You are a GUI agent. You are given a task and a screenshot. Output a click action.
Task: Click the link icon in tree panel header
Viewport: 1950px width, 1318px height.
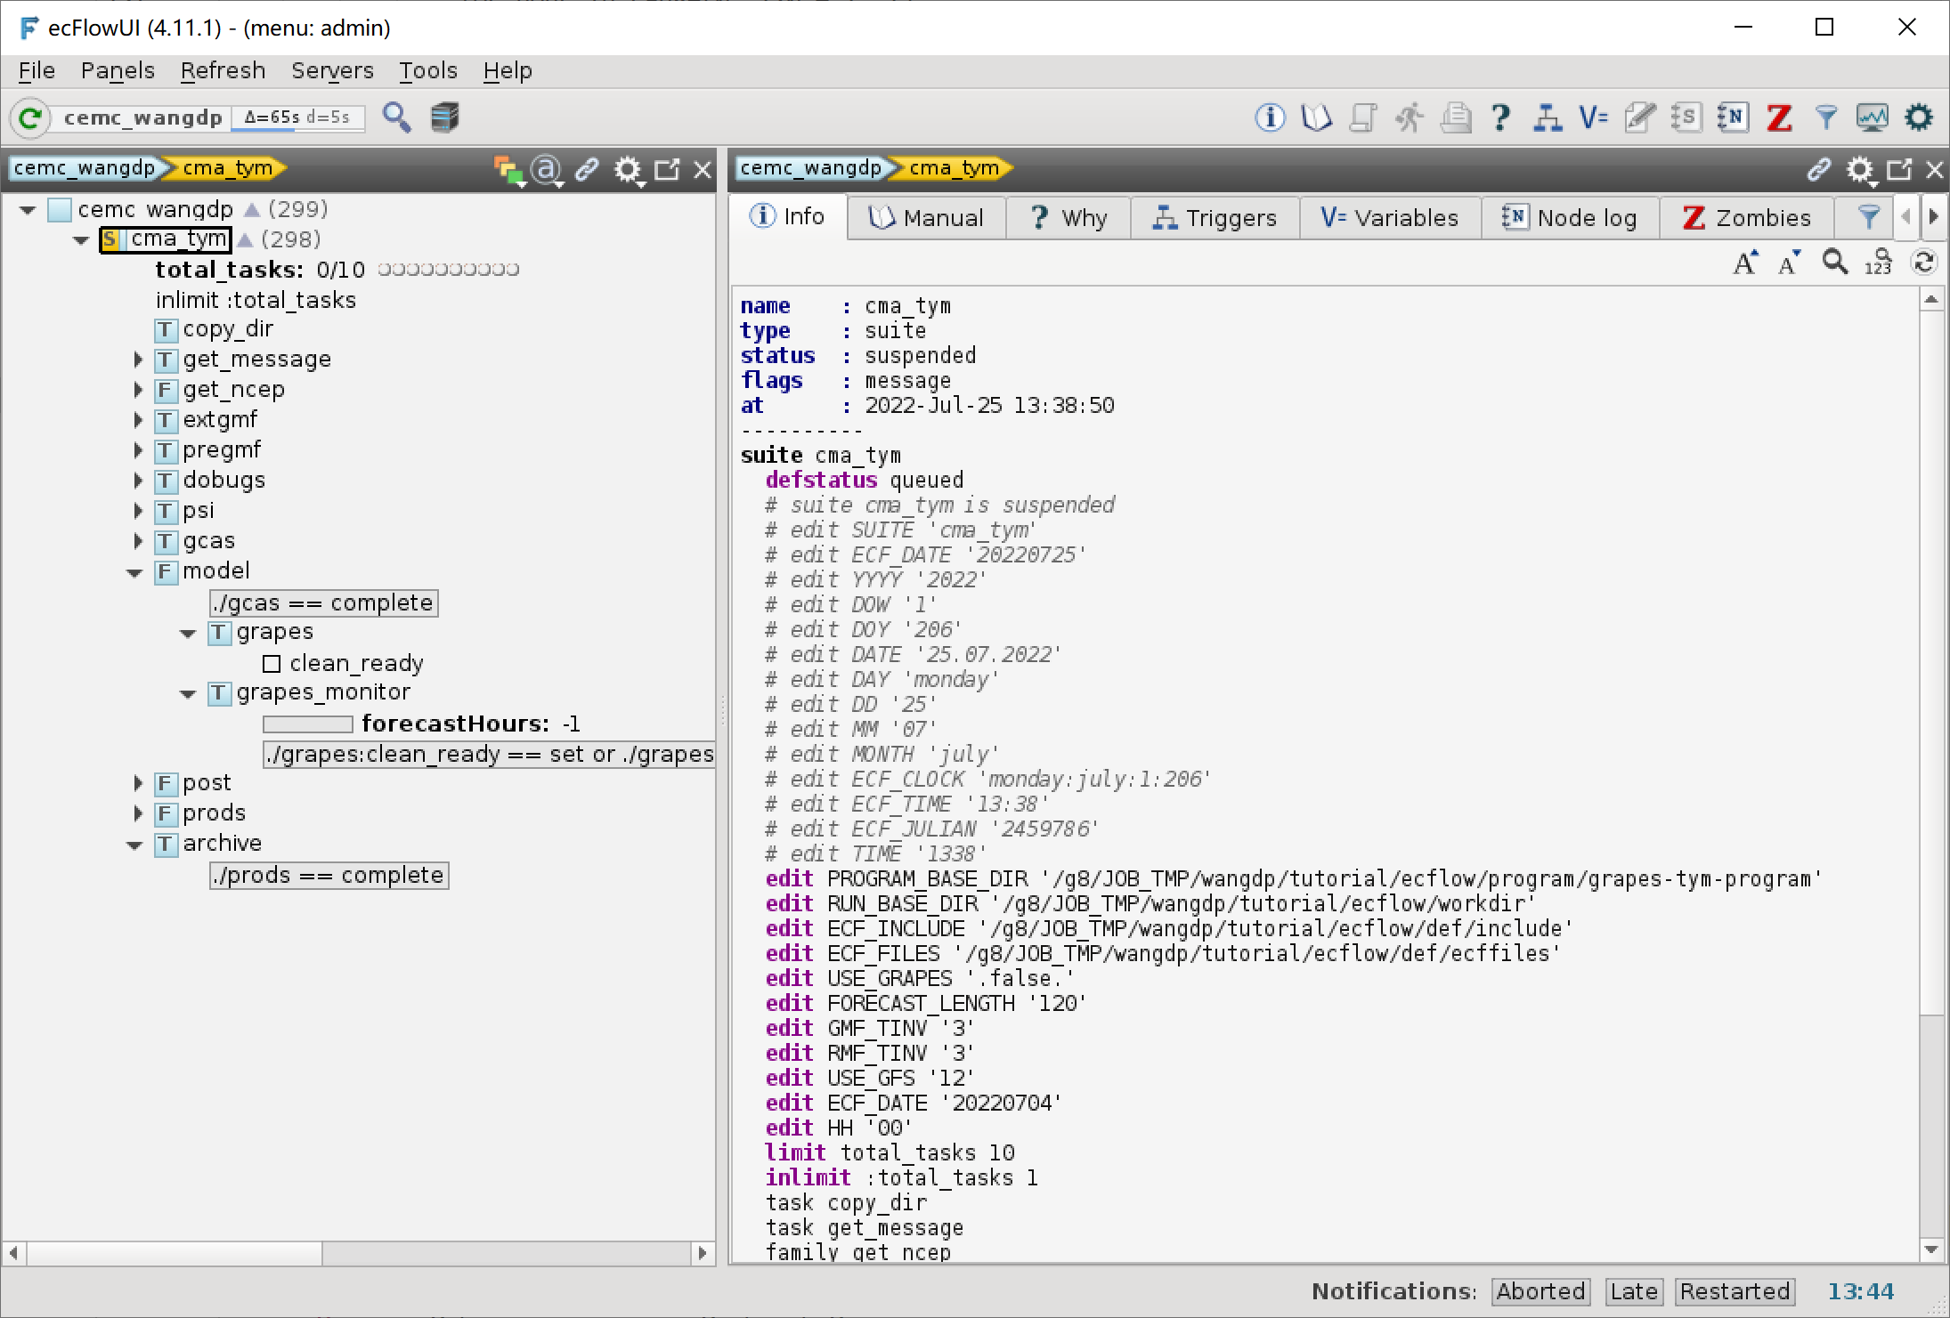[x=587, y=169]
